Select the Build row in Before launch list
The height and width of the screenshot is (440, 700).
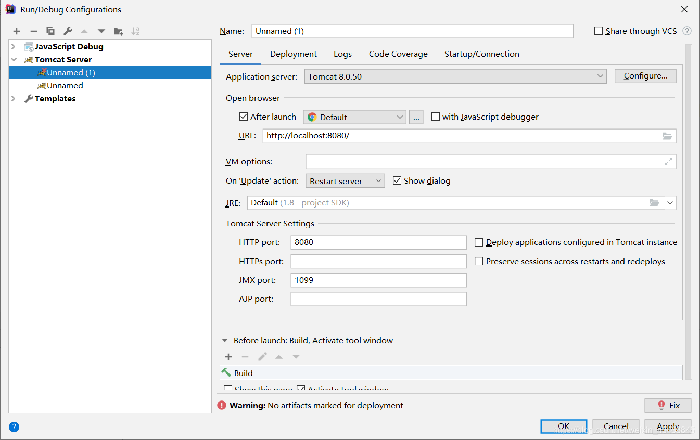point(451,373)
